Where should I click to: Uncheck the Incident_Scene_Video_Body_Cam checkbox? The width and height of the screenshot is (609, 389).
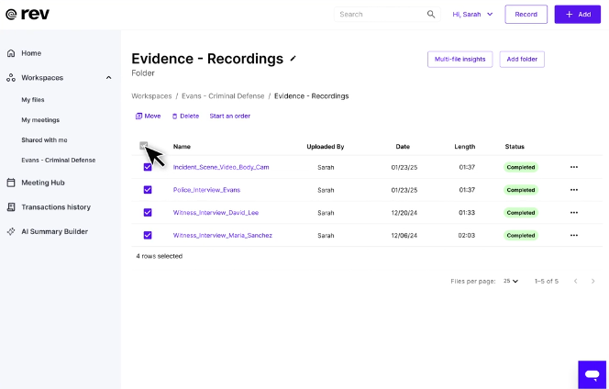pyautogui.click(x=148, y=167)
